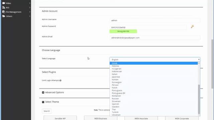Pick Romanian language option

coord(154,96)
